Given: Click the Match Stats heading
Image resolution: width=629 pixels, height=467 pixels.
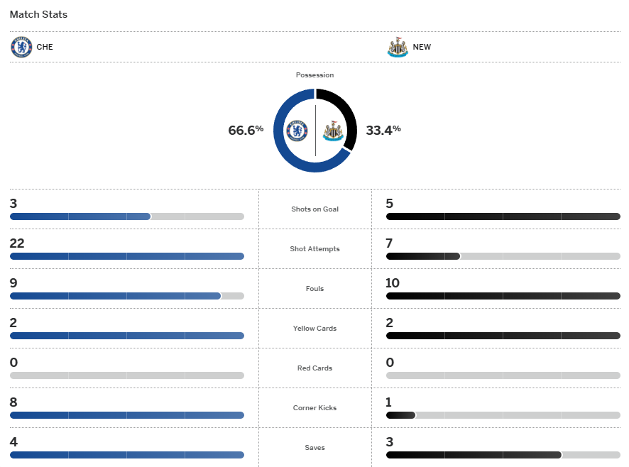Looking at the screenshot, I should coord(38,14).
